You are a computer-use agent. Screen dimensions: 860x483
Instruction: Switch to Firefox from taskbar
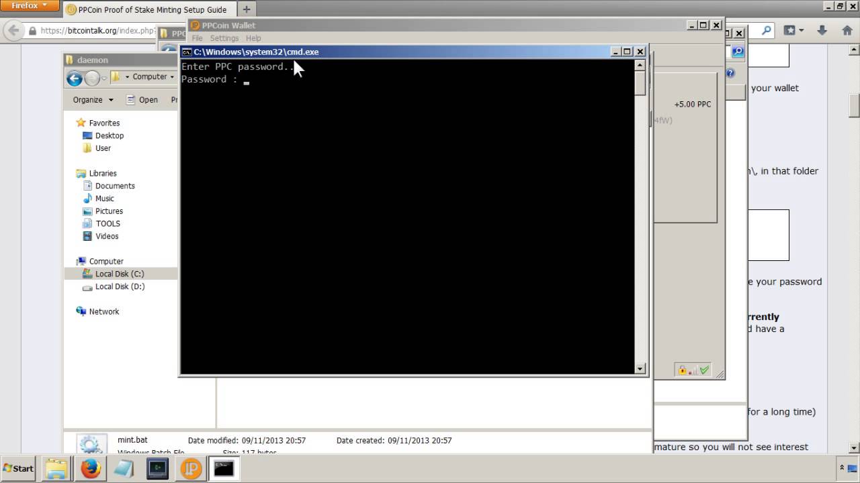tap(91, 469)
